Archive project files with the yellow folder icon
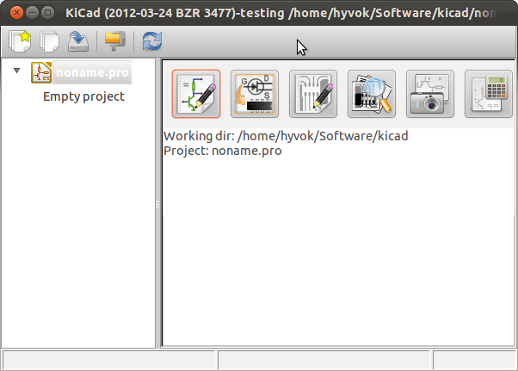Viewport: 518px width, 371px height. [x=115, y=40]
